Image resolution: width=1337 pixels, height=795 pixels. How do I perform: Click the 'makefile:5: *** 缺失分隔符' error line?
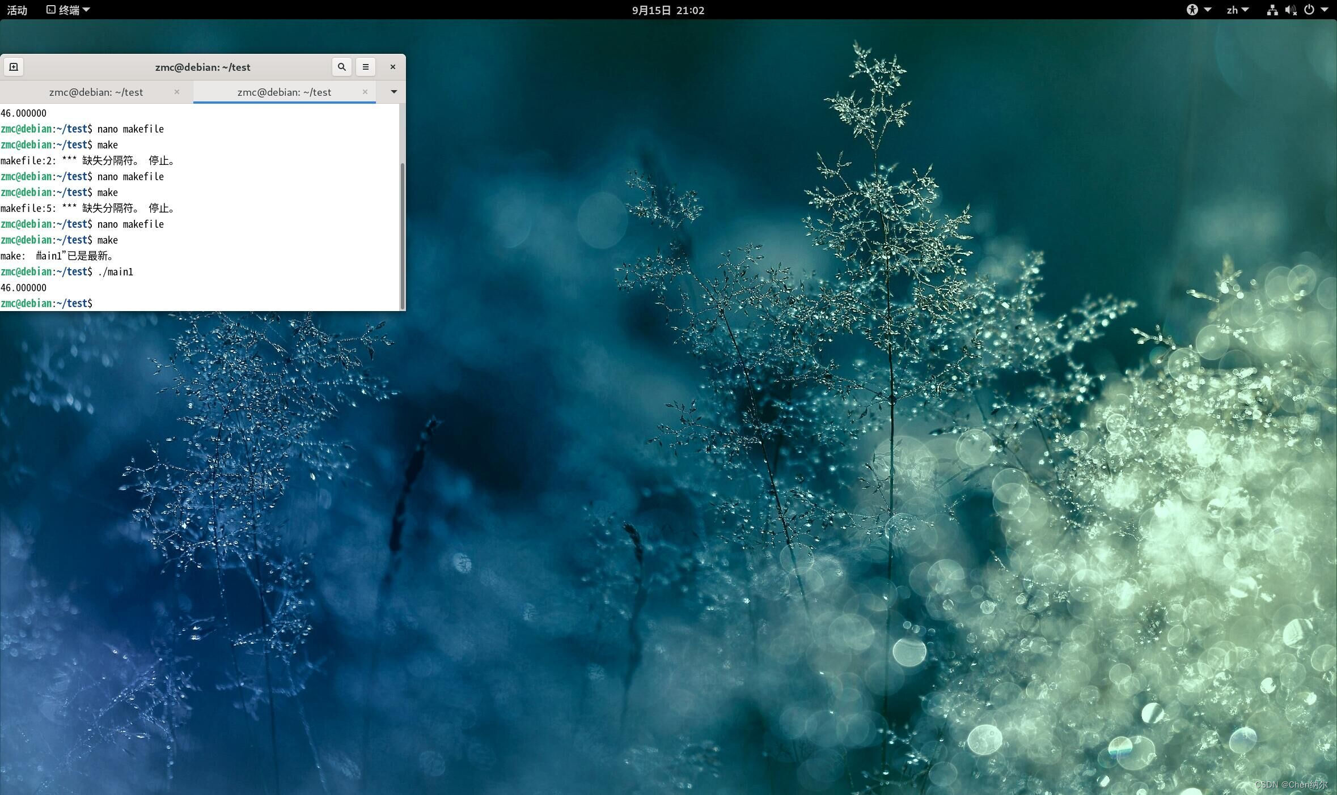pyautogui.click(x=88, y=209)
